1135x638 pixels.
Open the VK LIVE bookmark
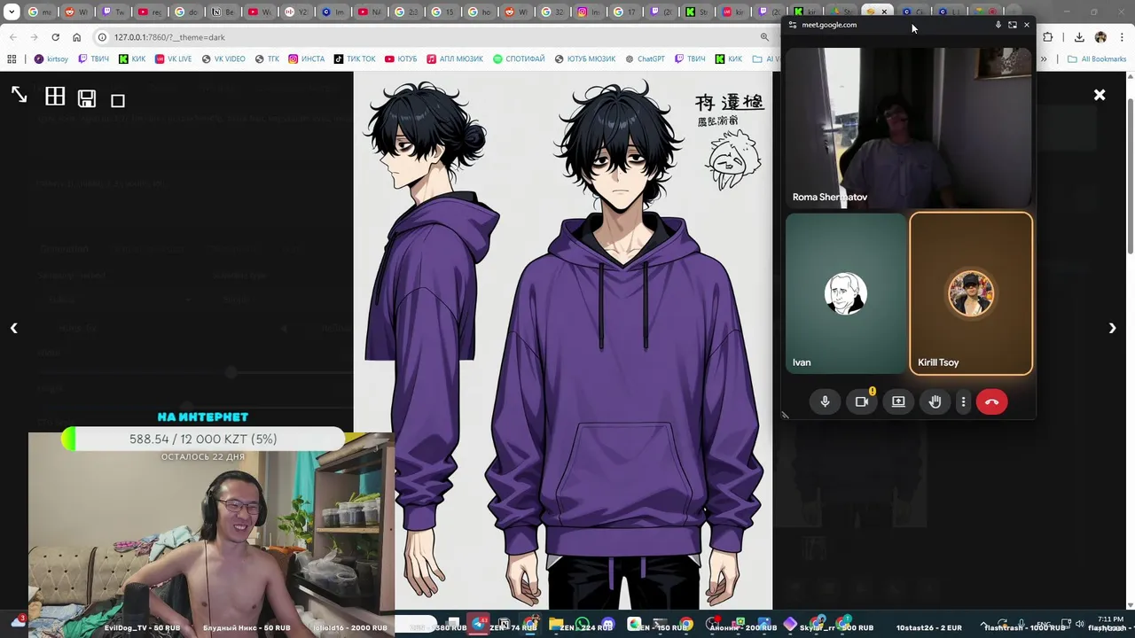pyautogui.click(x=173, y=58)
